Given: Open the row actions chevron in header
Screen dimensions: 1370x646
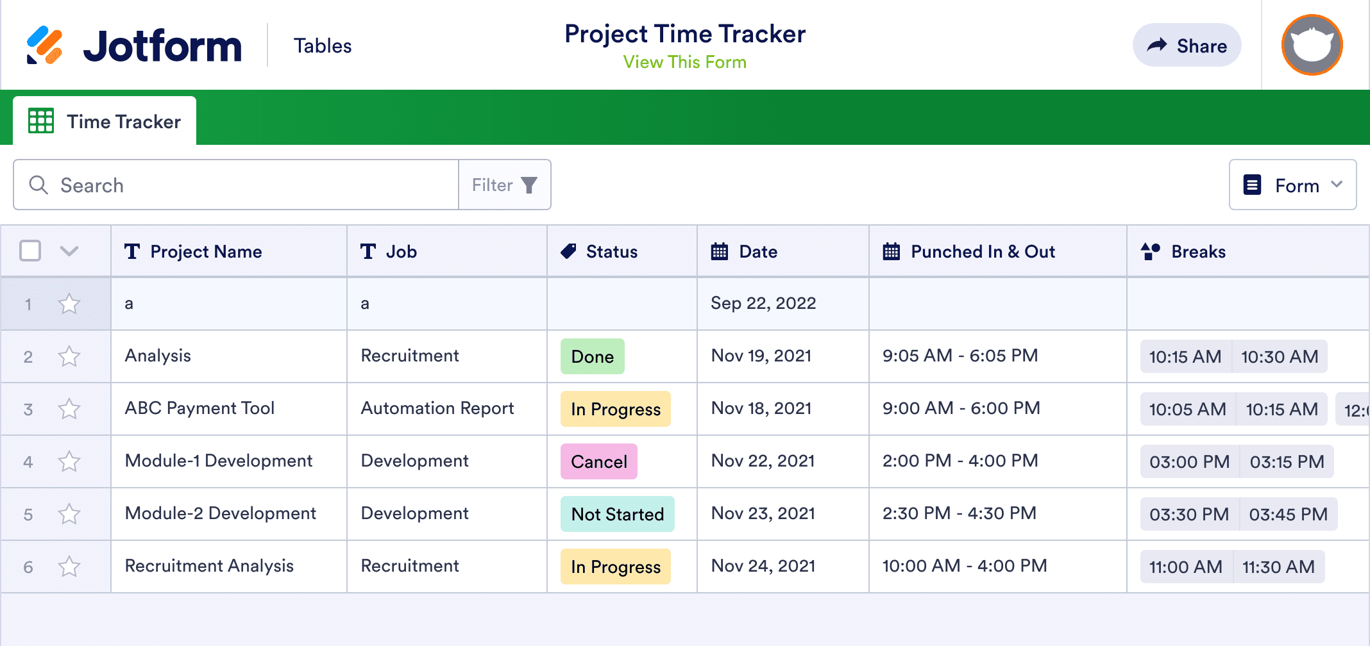Looking at the screenshot, I should (69, 251).
